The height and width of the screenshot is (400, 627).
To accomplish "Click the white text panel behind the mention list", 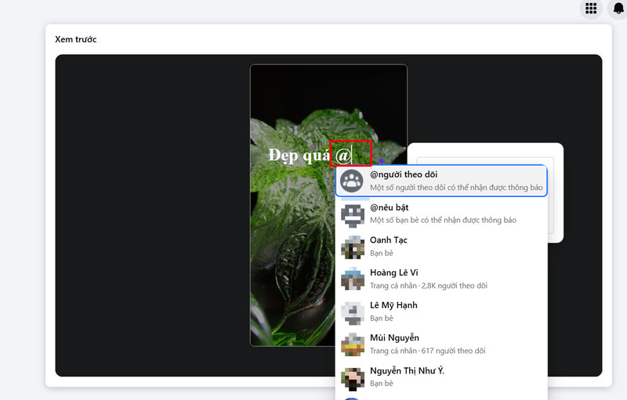I will coord(555,196).
